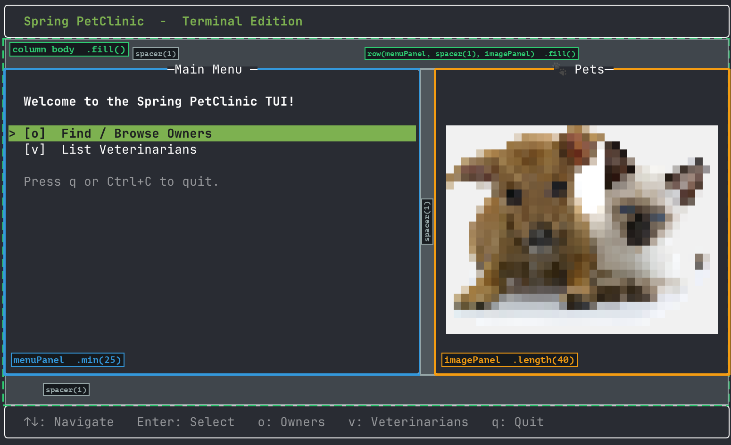Image resolution: width=731 pixels, height=445 pixels.
Task: Click the '↑↓: Navigate' footer hint
Action: coord(69,422)
